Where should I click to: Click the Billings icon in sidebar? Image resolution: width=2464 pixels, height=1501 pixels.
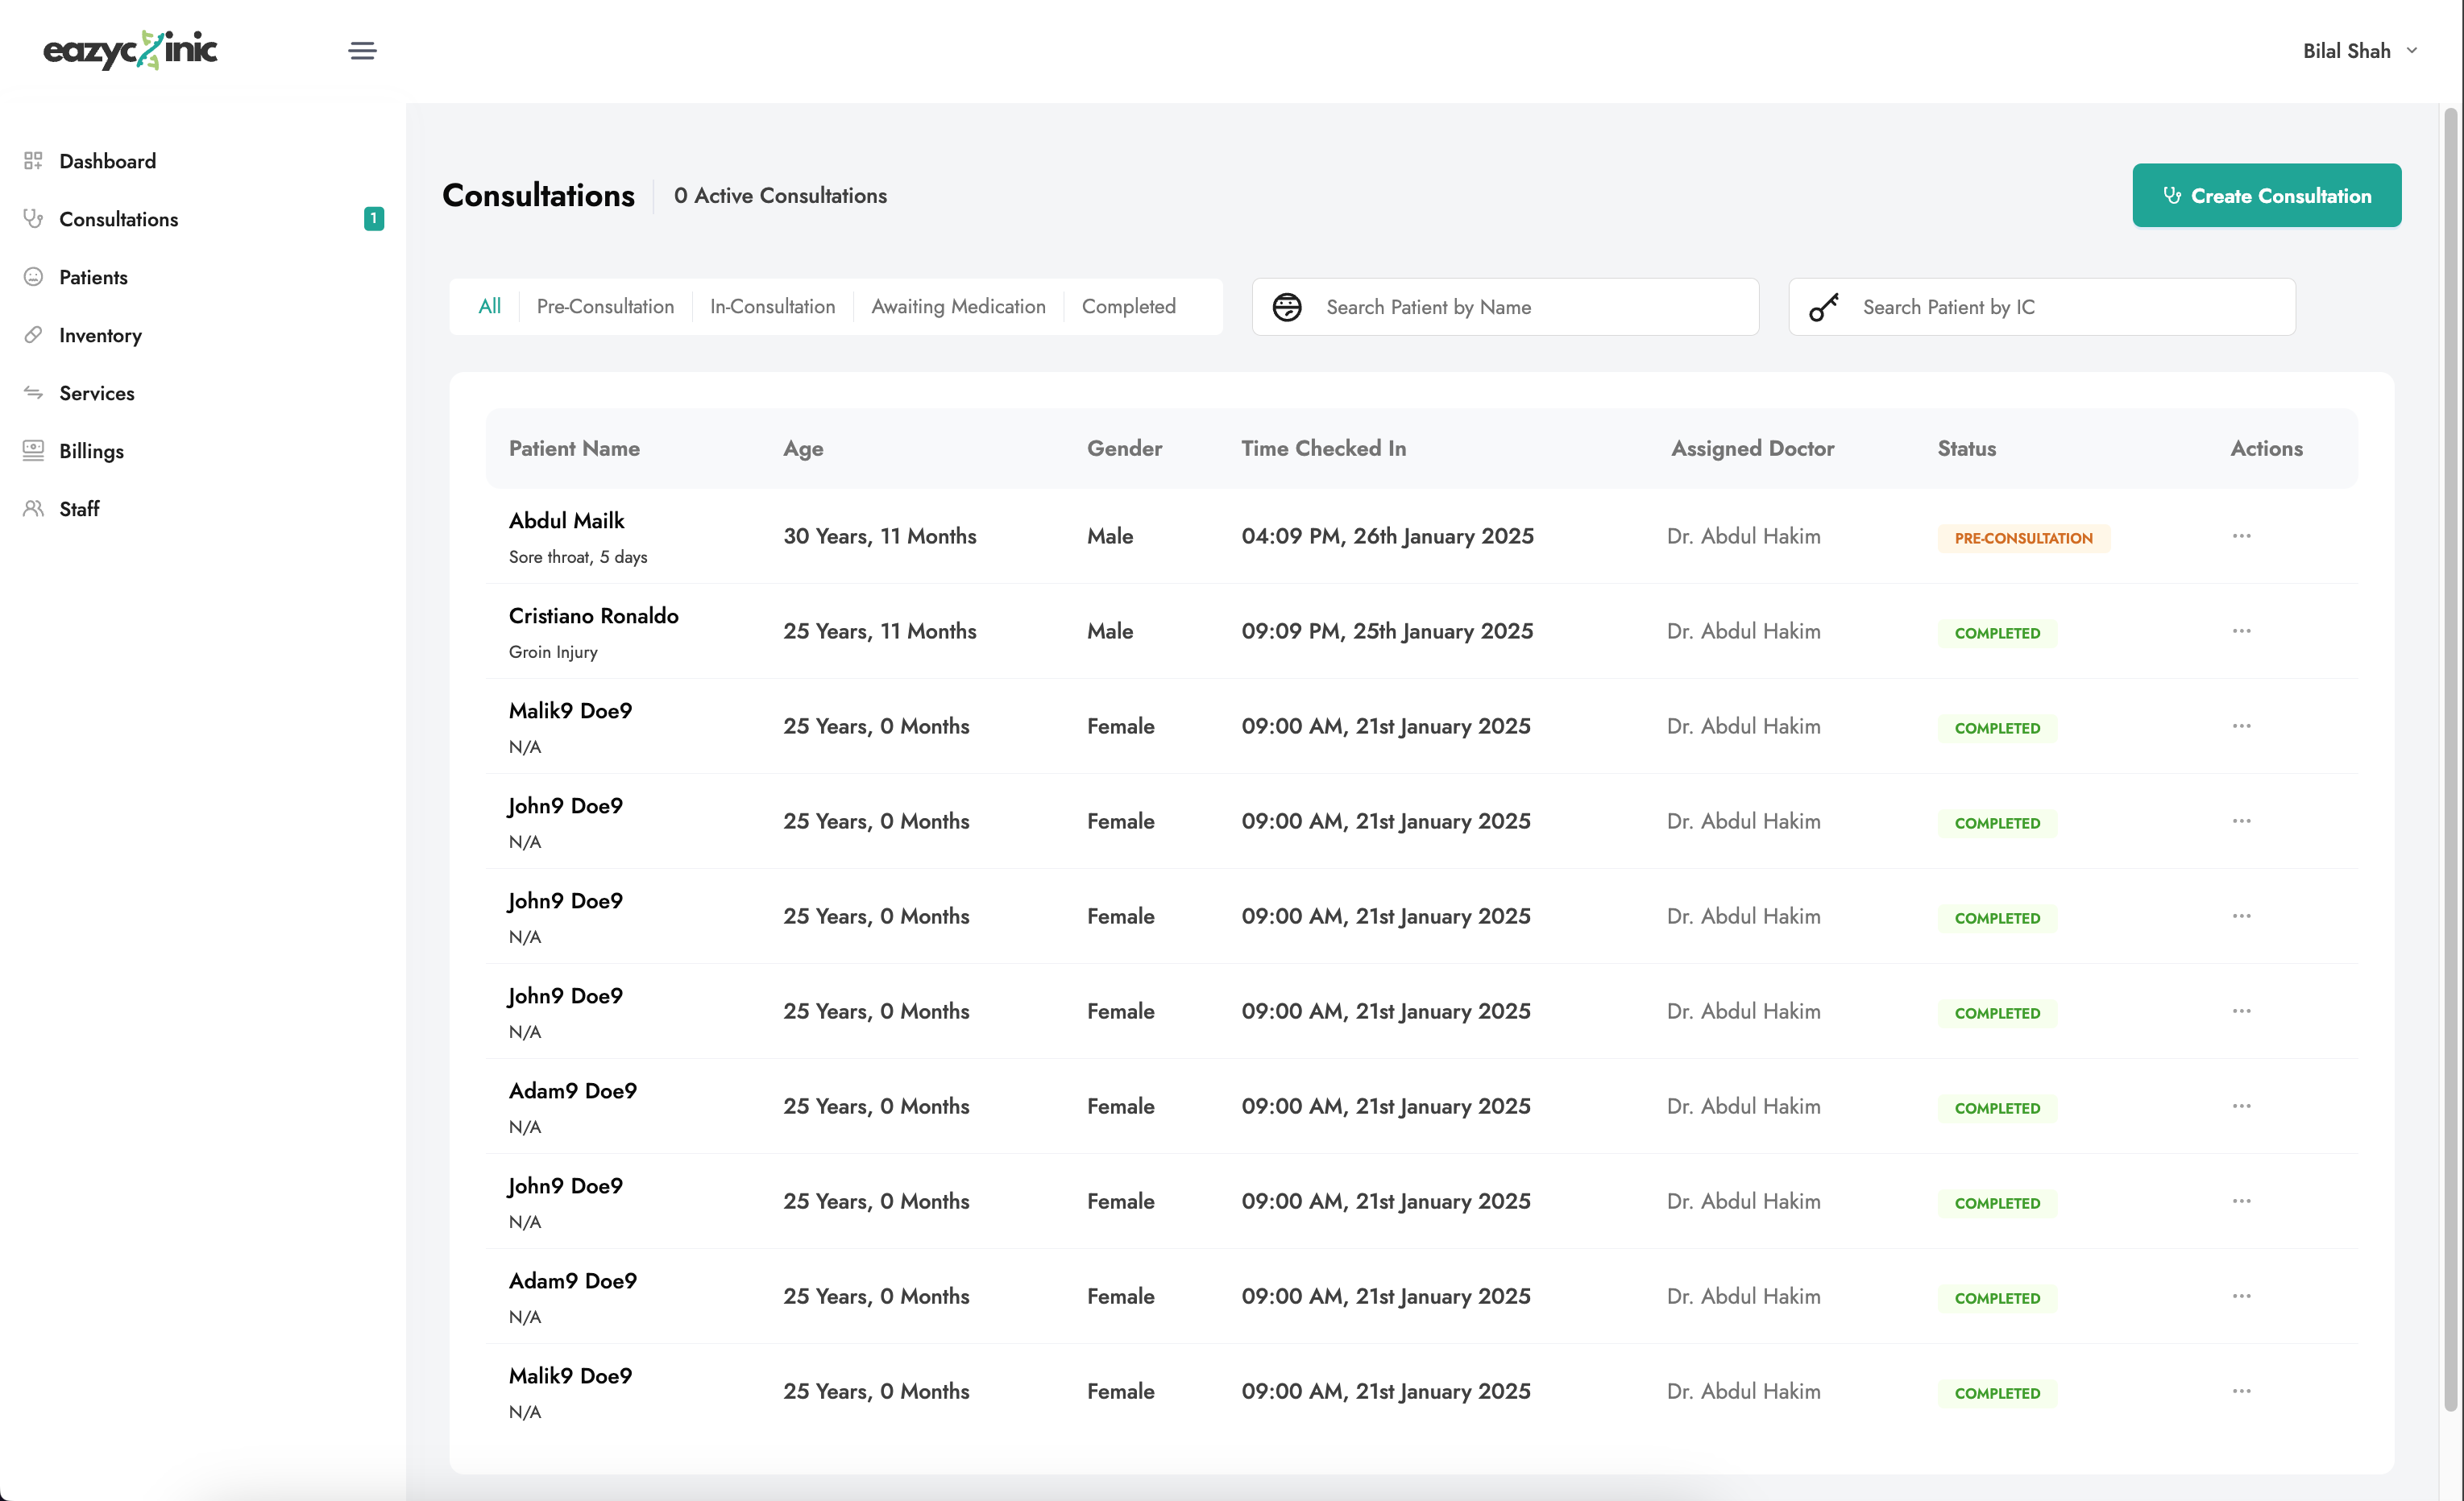[33, 451]
